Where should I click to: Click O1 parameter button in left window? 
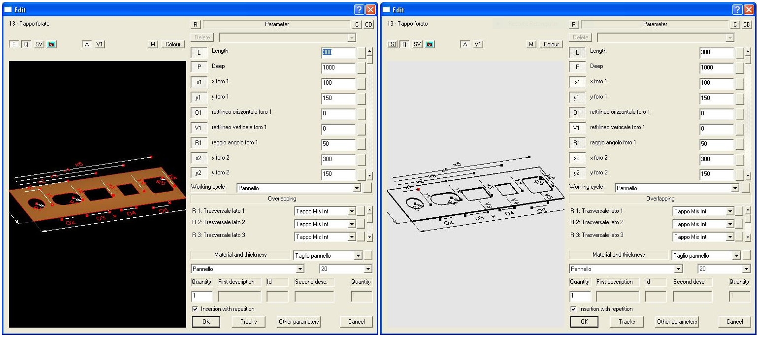199,113
